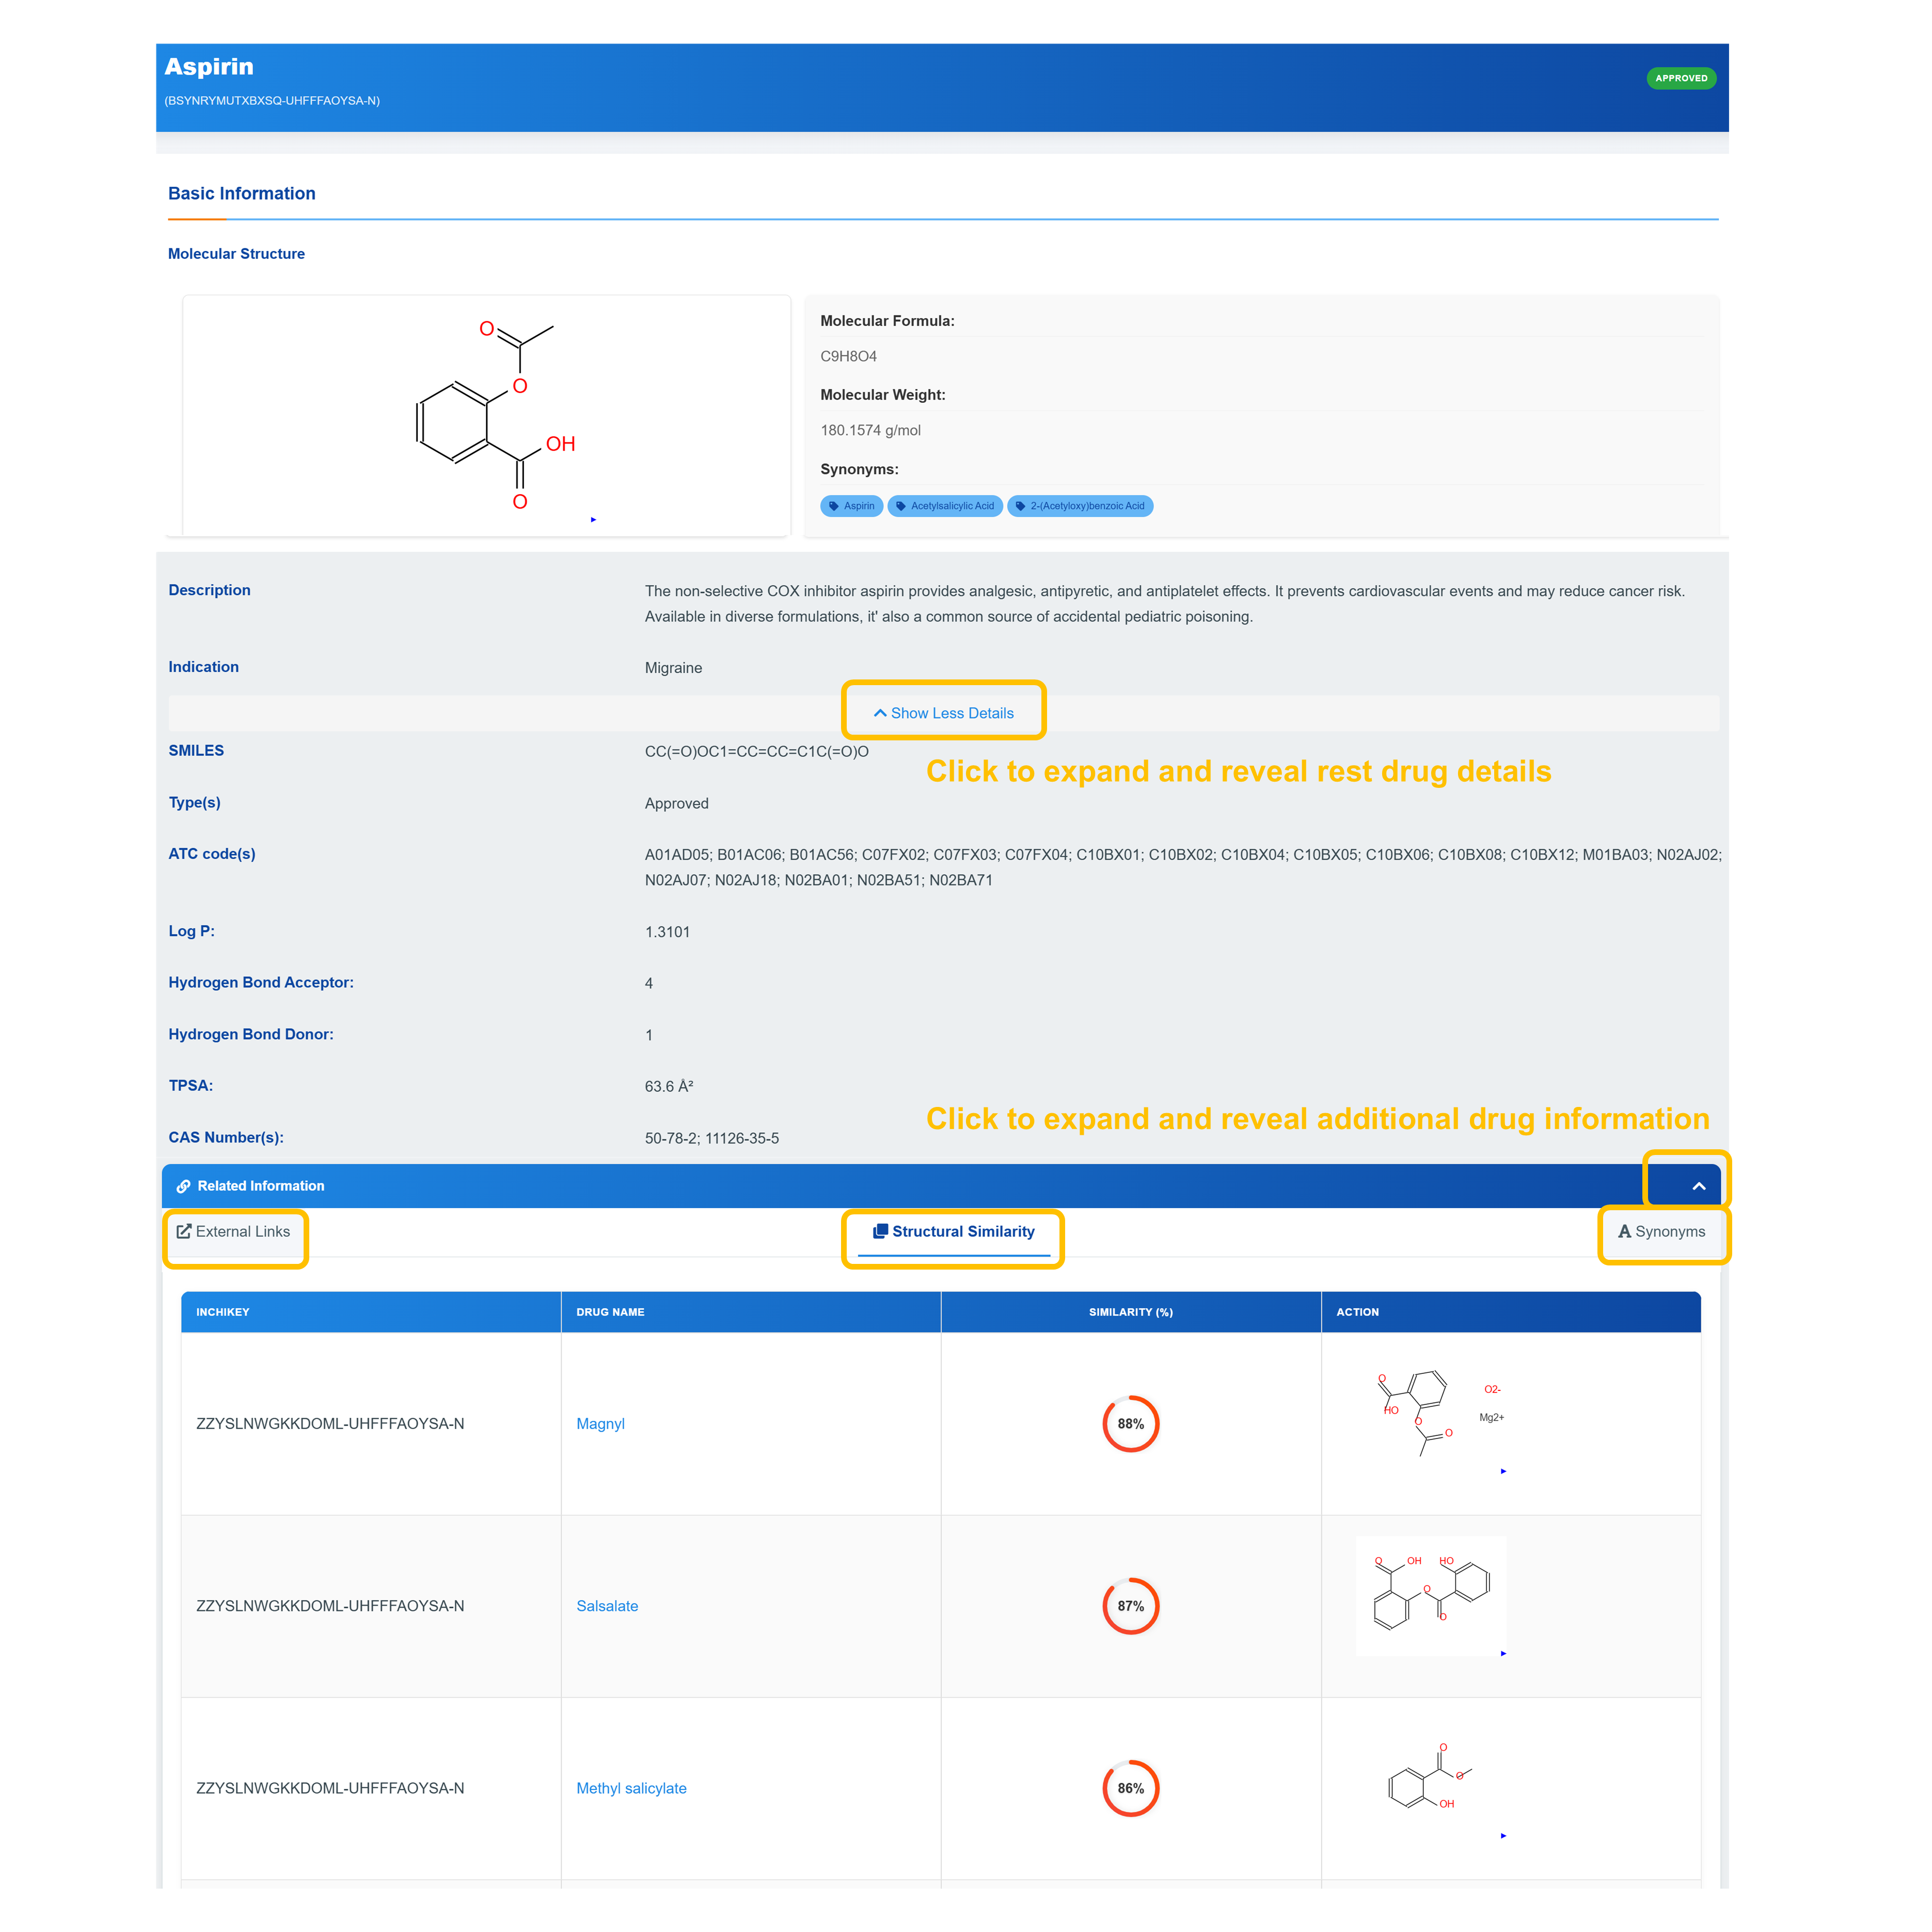Viewport: 1932px width, 1932px height.
Task: Click the chevron icon in Show Less Details
Action: tap(880, 712)
